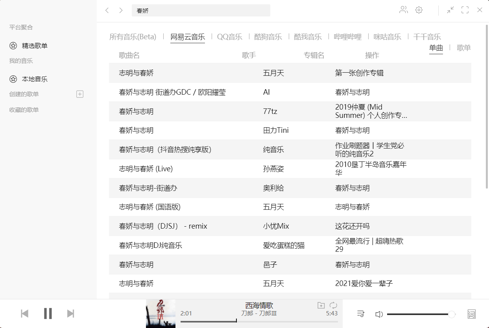Select 春娇与志明DJ纯音乐 song
This screenshot has height=328, width=489.
(x=151, y=246)
